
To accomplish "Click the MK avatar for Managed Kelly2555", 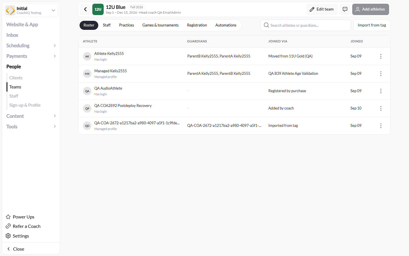I will pos(87,74).
